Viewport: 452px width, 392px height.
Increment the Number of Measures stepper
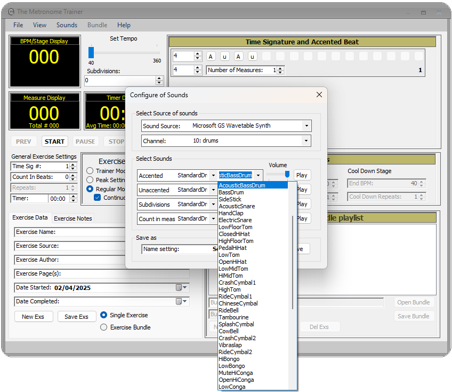click(x=280, y=68)
